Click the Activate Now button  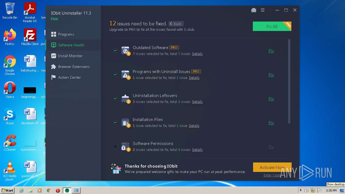(272, 167)
